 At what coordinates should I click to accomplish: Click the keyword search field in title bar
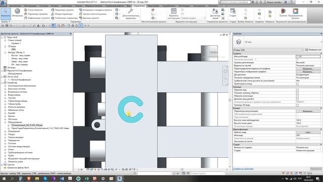coord(235,2)
